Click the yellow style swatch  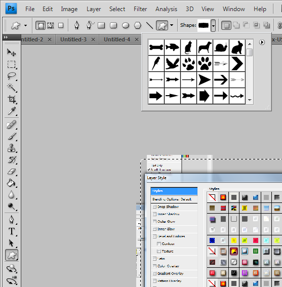click(234, 240)
